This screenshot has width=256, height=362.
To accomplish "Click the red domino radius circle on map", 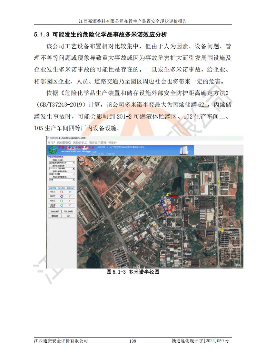I will coord(170,208).
